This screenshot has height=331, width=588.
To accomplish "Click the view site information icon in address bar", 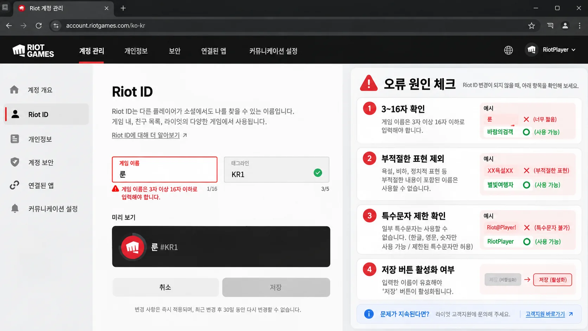I will coord(56,26).
